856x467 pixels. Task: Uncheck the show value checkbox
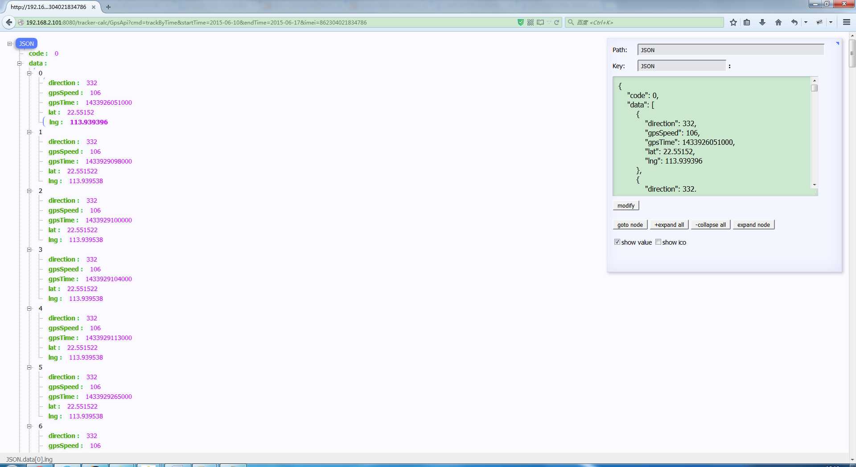pyautogui.click(x=617, y=242)
